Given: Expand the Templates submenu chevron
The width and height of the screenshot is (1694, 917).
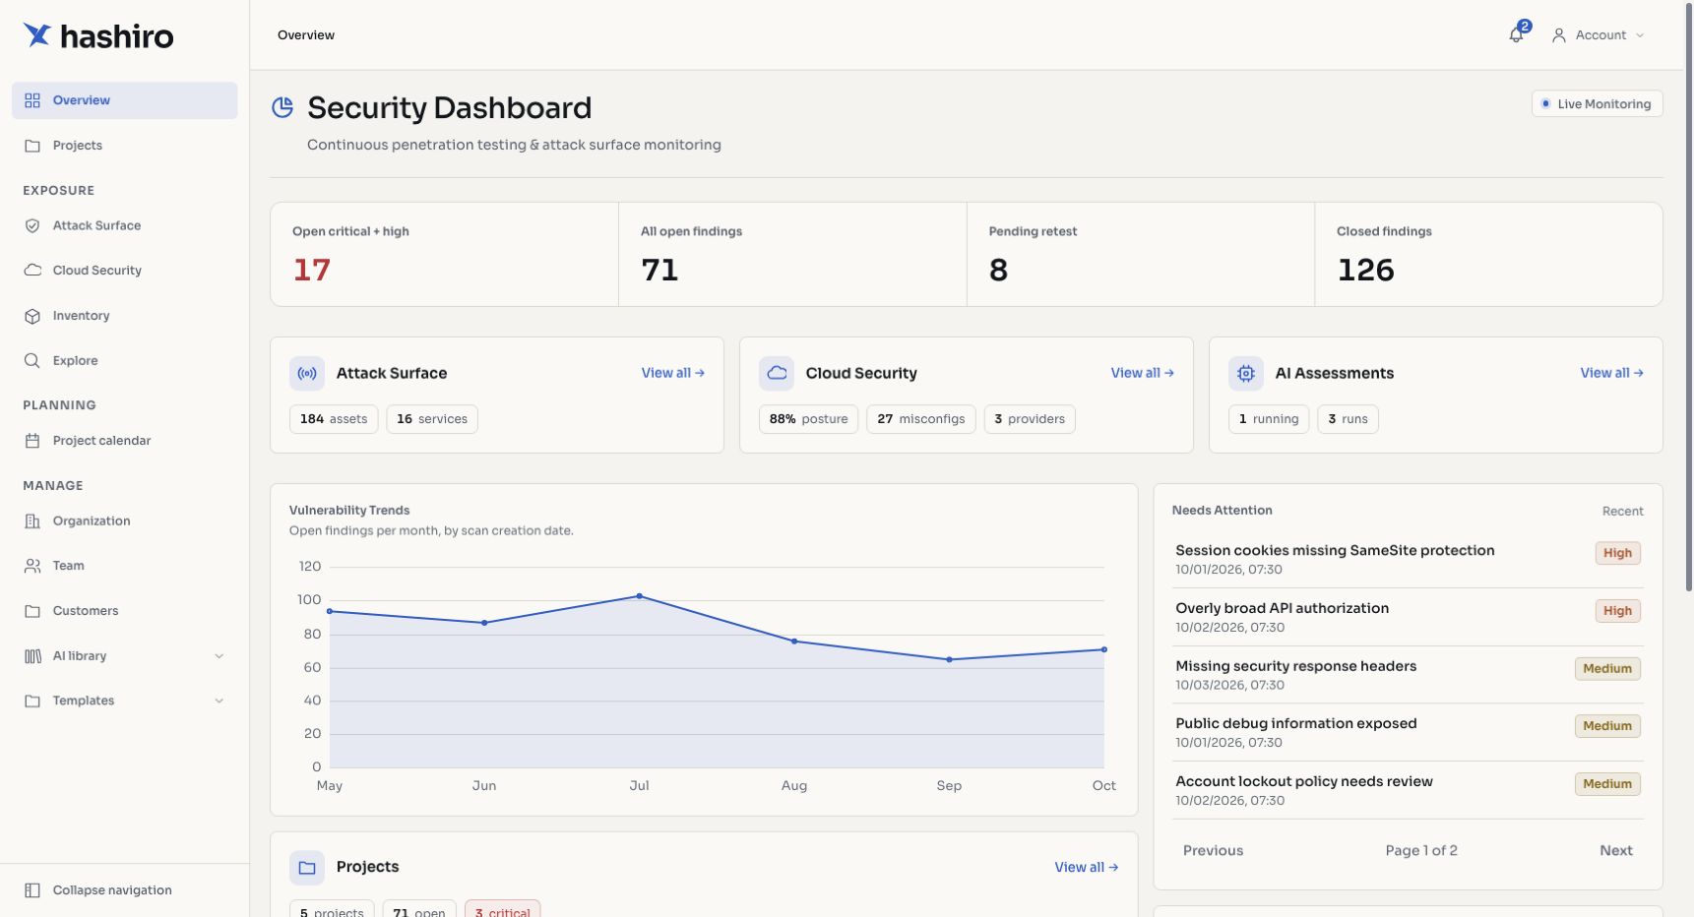Looking at the screenshot, I should pos(220,701).
